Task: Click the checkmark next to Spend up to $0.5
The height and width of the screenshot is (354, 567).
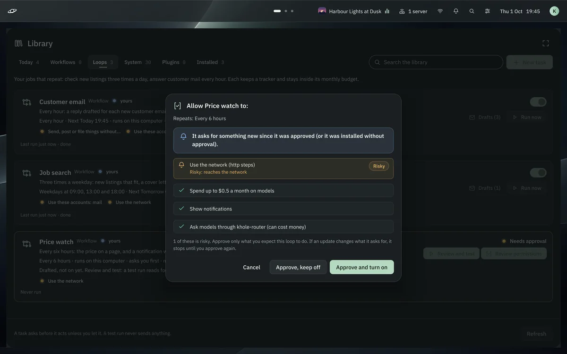Action: 181,190
